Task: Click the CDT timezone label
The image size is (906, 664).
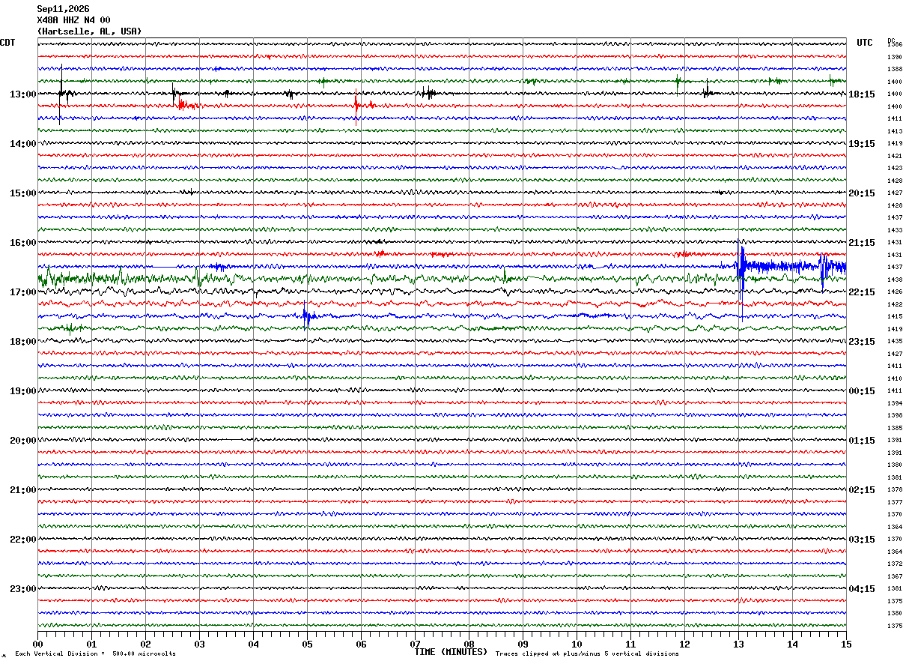Action: tap(7, 43)
